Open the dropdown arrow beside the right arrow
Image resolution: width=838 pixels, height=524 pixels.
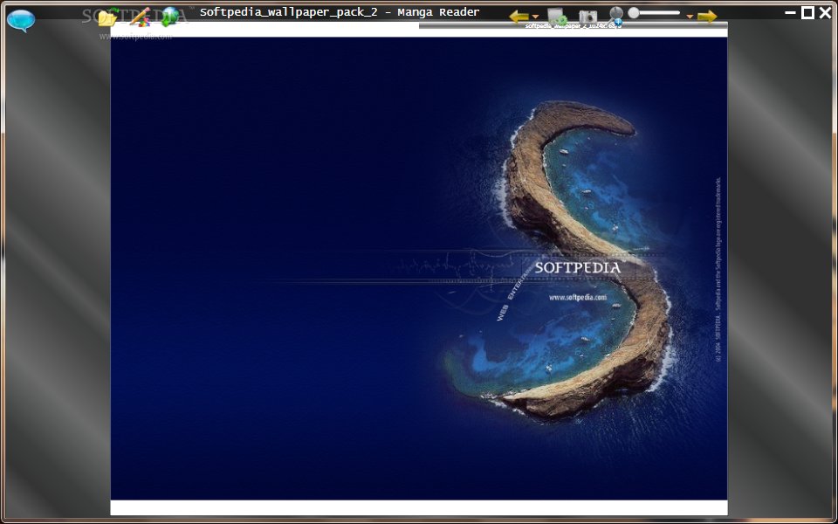pyautogui.click(x=690, y=17)
